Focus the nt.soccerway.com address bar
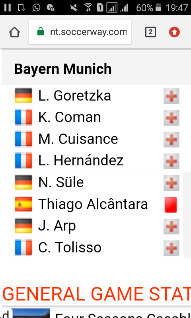Viewport: 191px width, 318px height. tap(80, 32)
